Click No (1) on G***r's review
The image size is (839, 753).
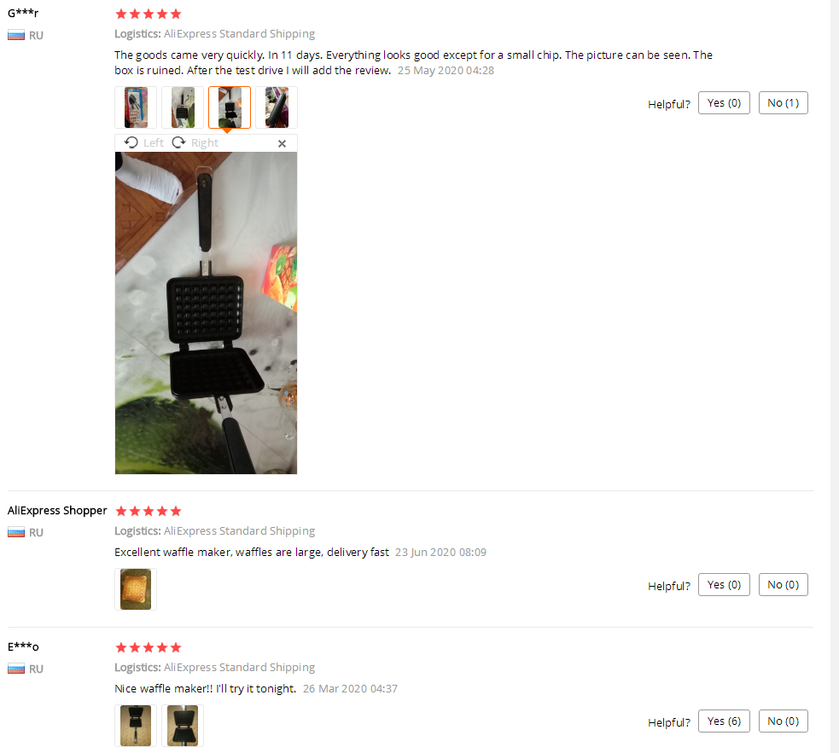click(x=784, y=103)
